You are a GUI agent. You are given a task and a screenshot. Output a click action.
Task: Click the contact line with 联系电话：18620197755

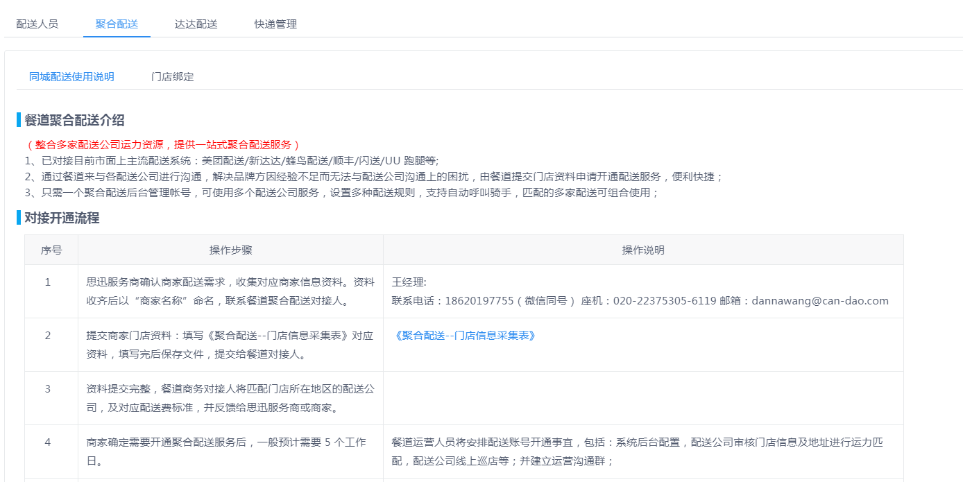click(640, 301)
